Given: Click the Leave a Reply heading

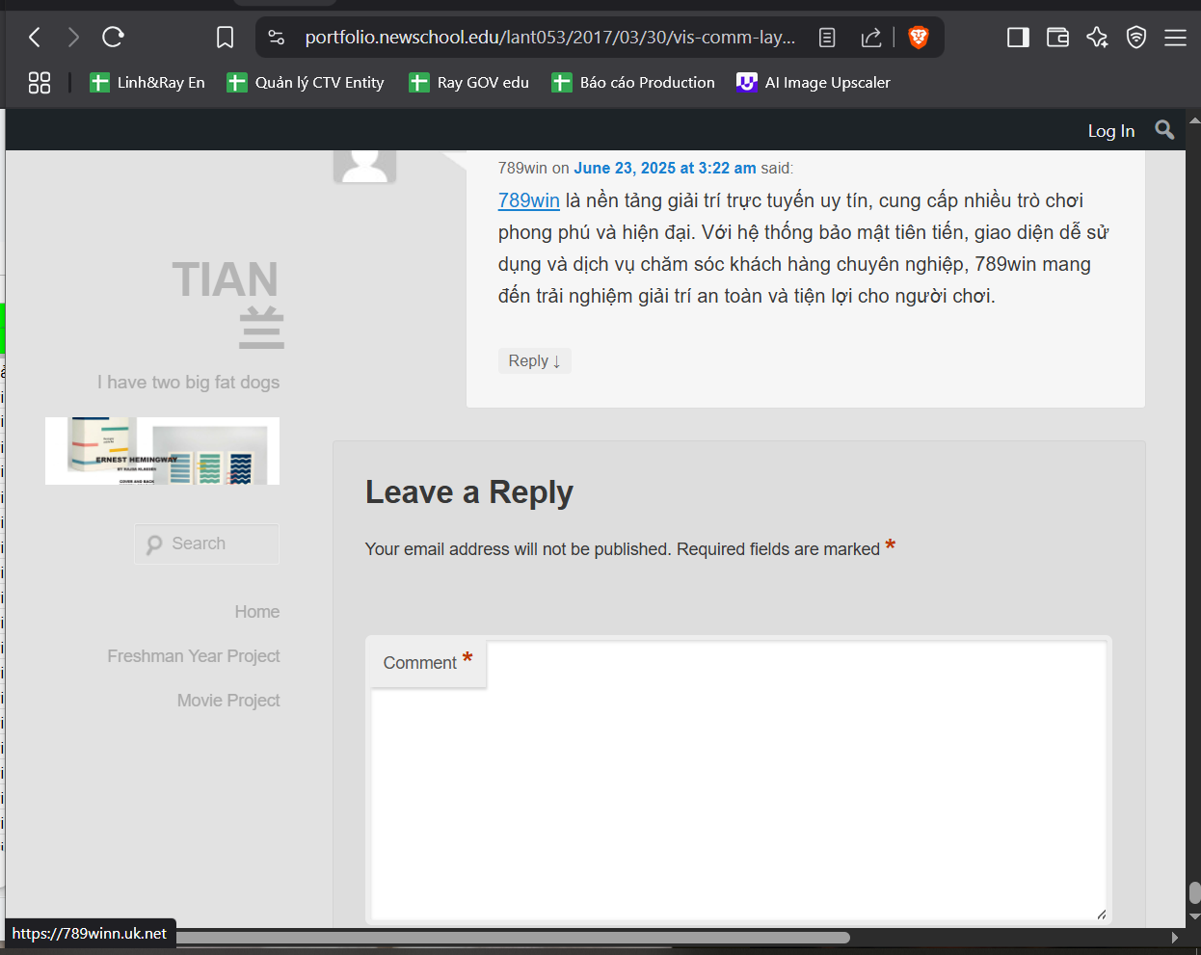Looking at the screenshot, I should pyautogui.click(x=469, y=492).
